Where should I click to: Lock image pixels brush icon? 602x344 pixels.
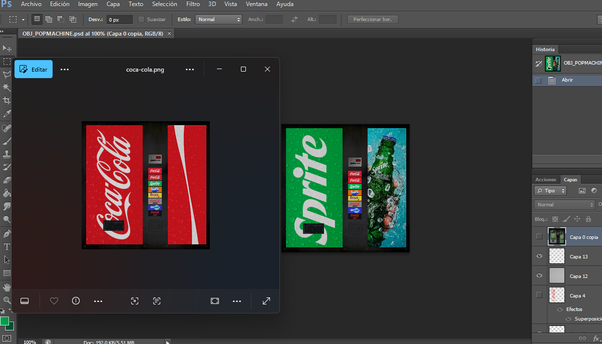[566, 219]
